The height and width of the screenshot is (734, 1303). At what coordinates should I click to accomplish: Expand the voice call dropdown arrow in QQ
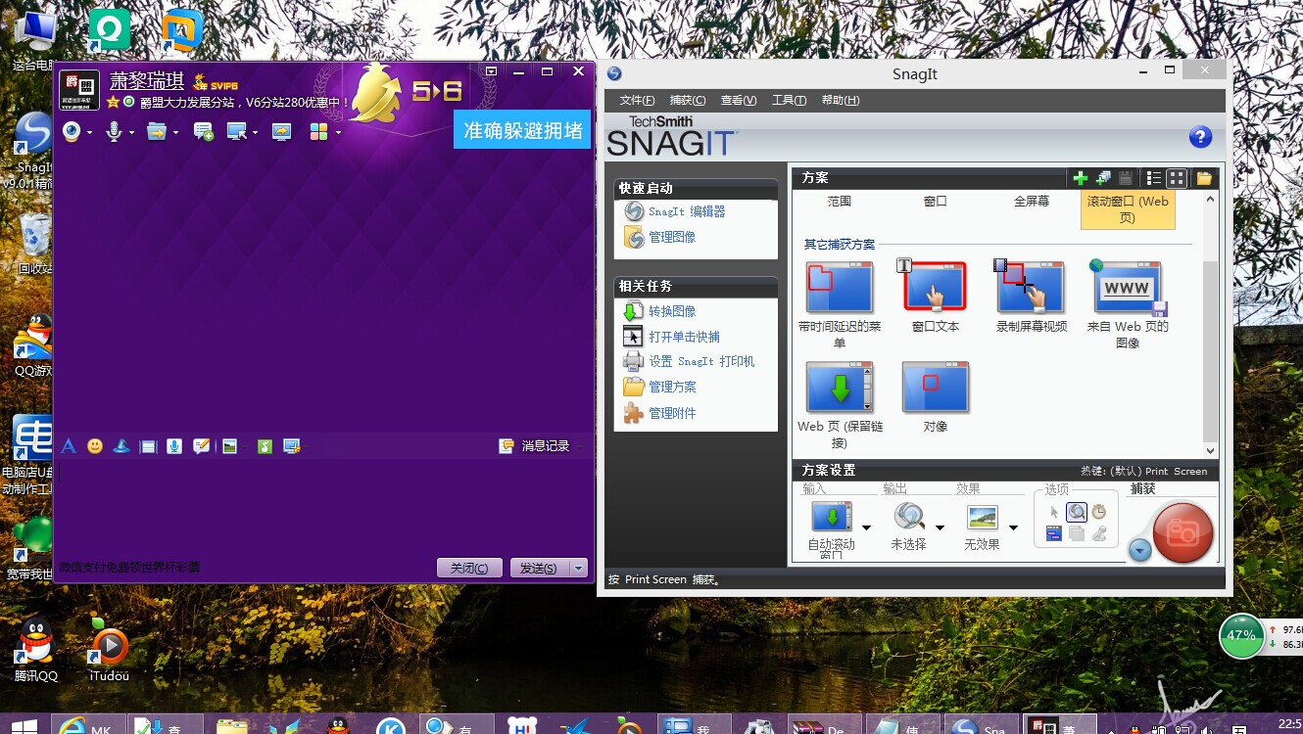(130, 132)
